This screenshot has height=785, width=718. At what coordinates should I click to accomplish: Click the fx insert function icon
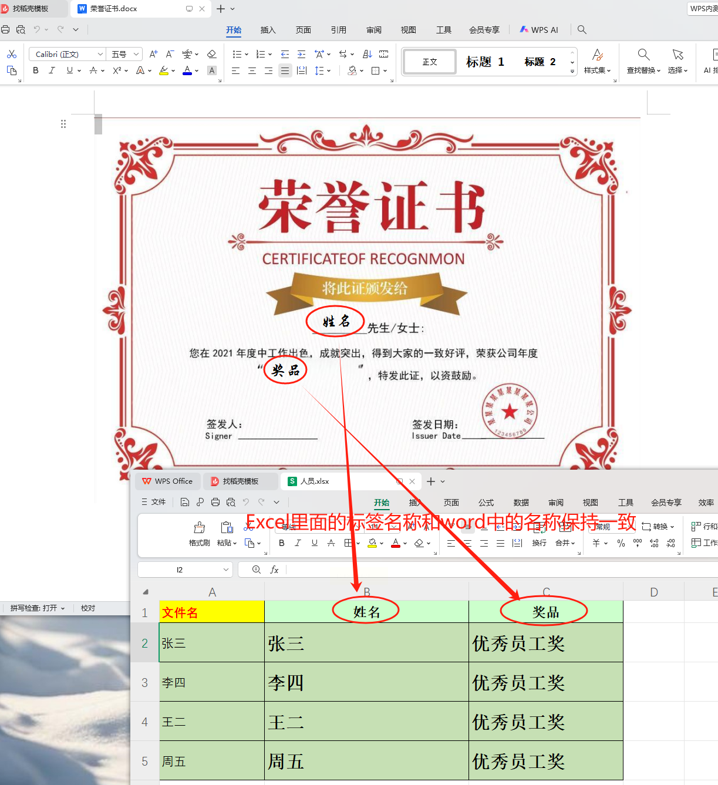pos(274,570)
